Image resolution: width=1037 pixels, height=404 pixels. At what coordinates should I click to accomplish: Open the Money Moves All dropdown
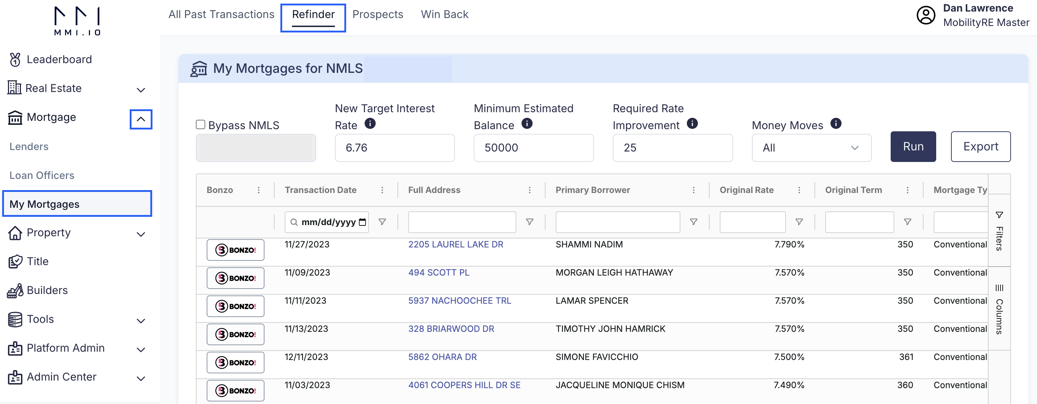(x=811, y=148)
